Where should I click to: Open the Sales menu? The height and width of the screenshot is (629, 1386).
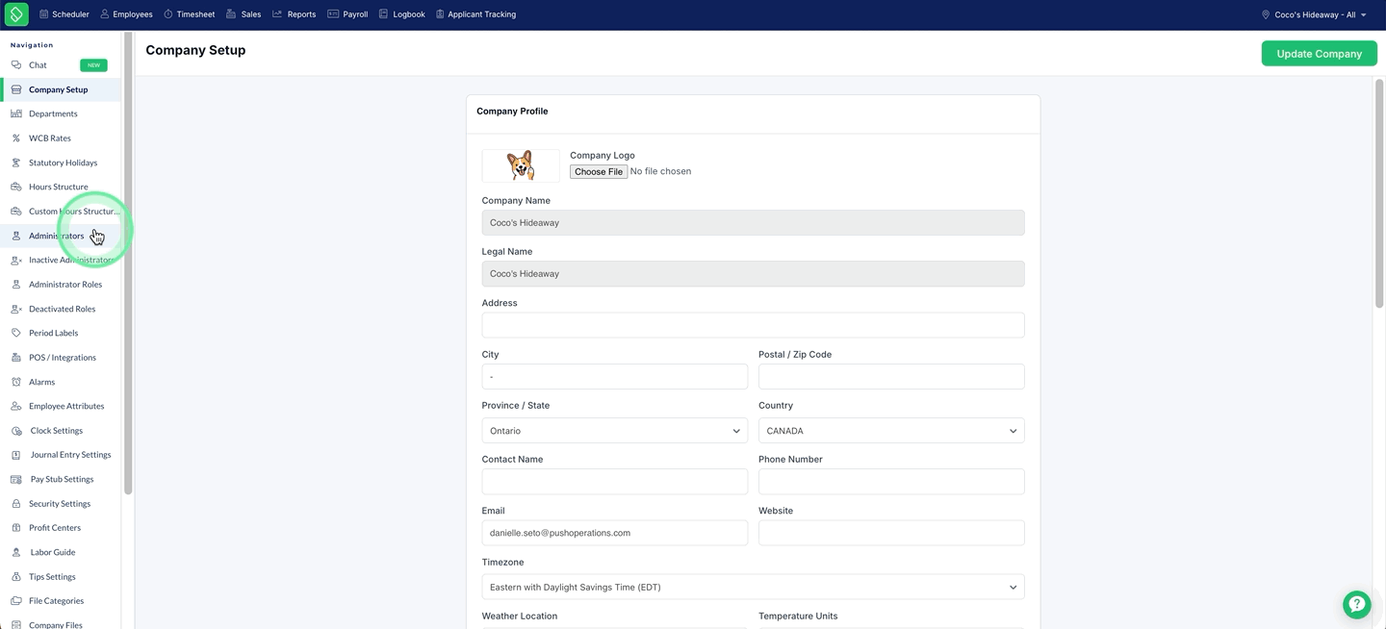244,14
